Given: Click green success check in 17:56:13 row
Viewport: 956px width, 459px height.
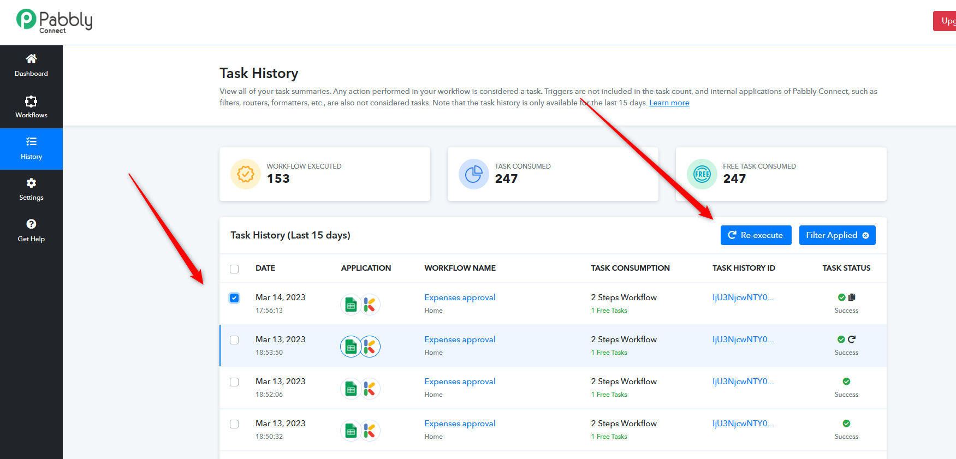Looking at the screenshot, I should 841,297.
